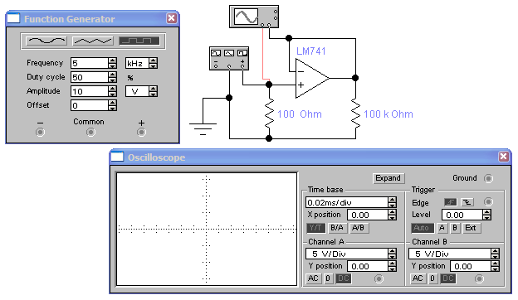518x300 pixels.
Task: Adjust Channel B V/Div stepper
Action: 495,254
